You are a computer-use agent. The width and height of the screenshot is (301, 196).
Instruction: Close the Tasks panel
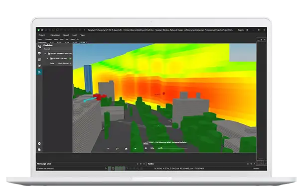[x=254, y=164]
